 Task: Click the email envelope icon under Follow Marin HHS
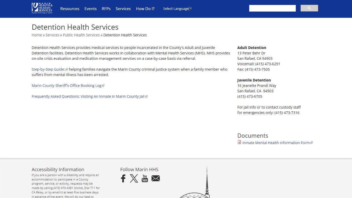point(156,178)
